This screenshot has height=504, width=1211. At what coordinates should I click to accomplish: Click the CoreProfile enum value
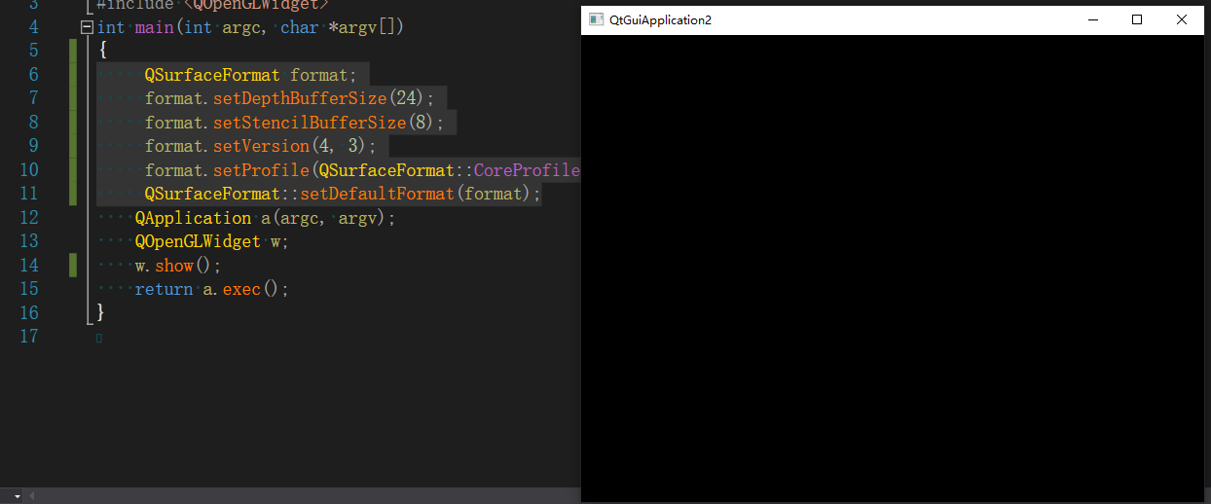(x=527, y=170)
